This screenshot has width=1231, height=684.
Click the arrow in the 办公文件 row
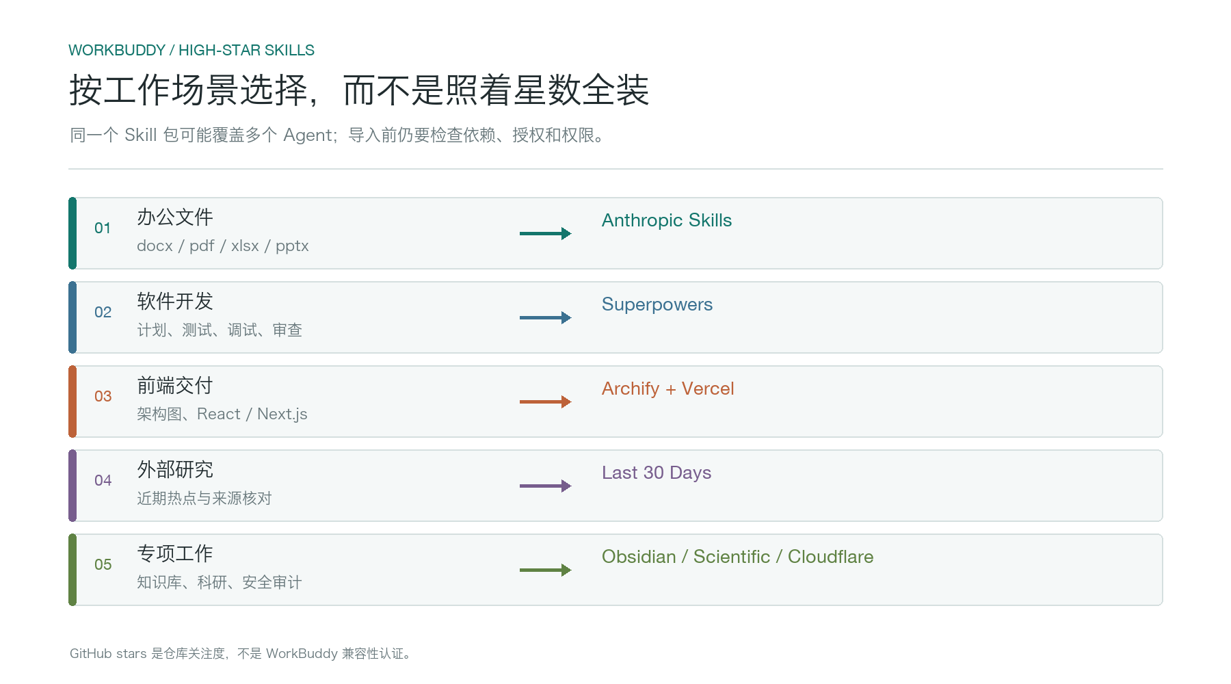click(x=545, y=233)
